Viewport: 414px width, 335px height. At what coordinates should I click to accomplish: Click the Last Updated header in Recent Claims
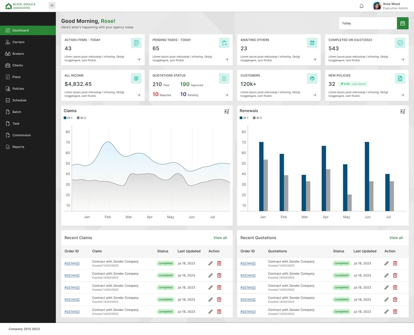[x=189, y=251]
